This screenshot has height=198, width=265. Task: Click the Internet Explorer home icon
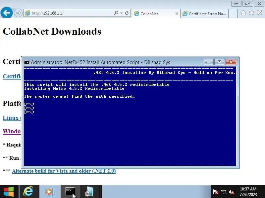coord(243,13)
